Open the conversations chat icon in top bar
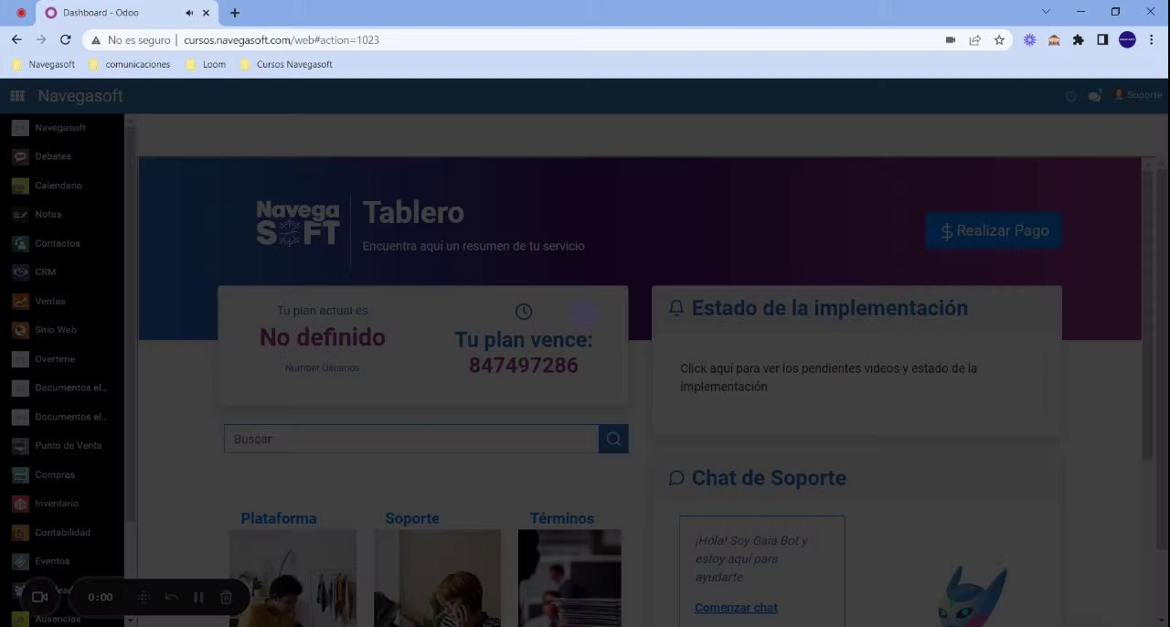This screenshot has height=627, width=1170. click(x=1094, y=96)
